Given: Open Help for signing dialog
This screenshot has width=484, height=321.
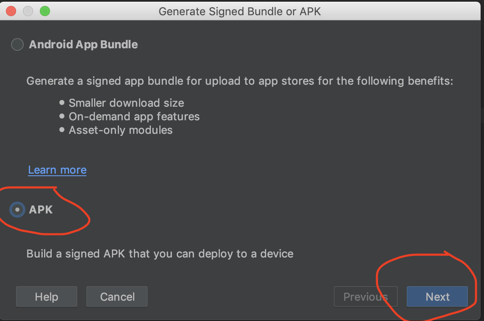Looking at the screenshot, I should 47,296.
